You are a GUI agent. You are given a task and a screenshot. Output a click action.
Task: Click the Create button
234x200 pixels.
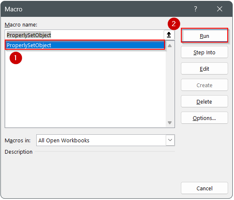tap(204, 85)
